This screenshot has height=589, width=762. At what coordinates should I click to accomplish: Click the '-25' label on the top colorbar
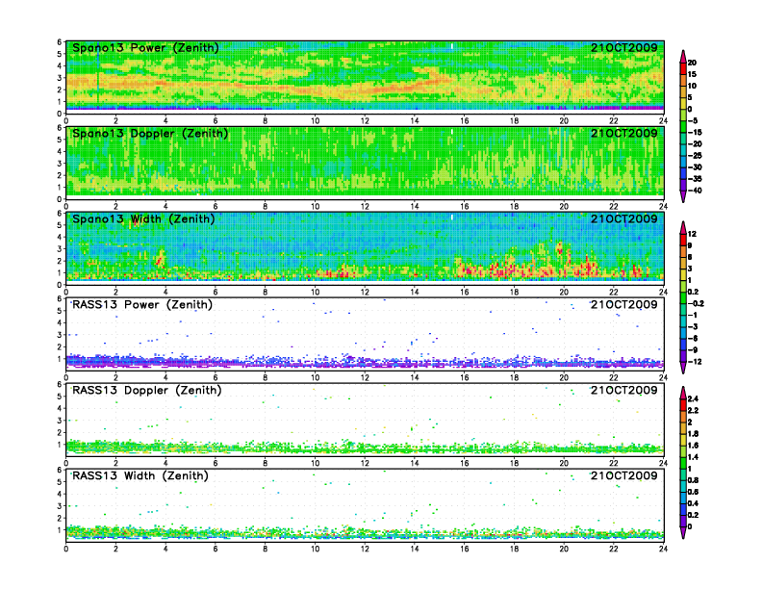(695, 156)
